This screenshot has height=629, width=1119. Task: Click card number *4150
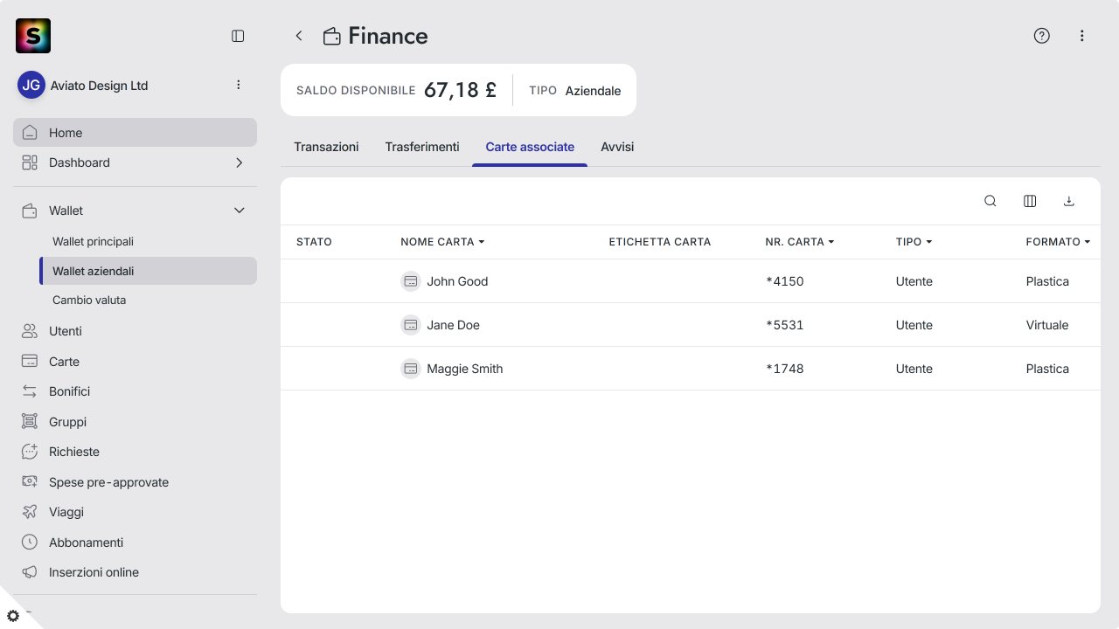[784, 281]
